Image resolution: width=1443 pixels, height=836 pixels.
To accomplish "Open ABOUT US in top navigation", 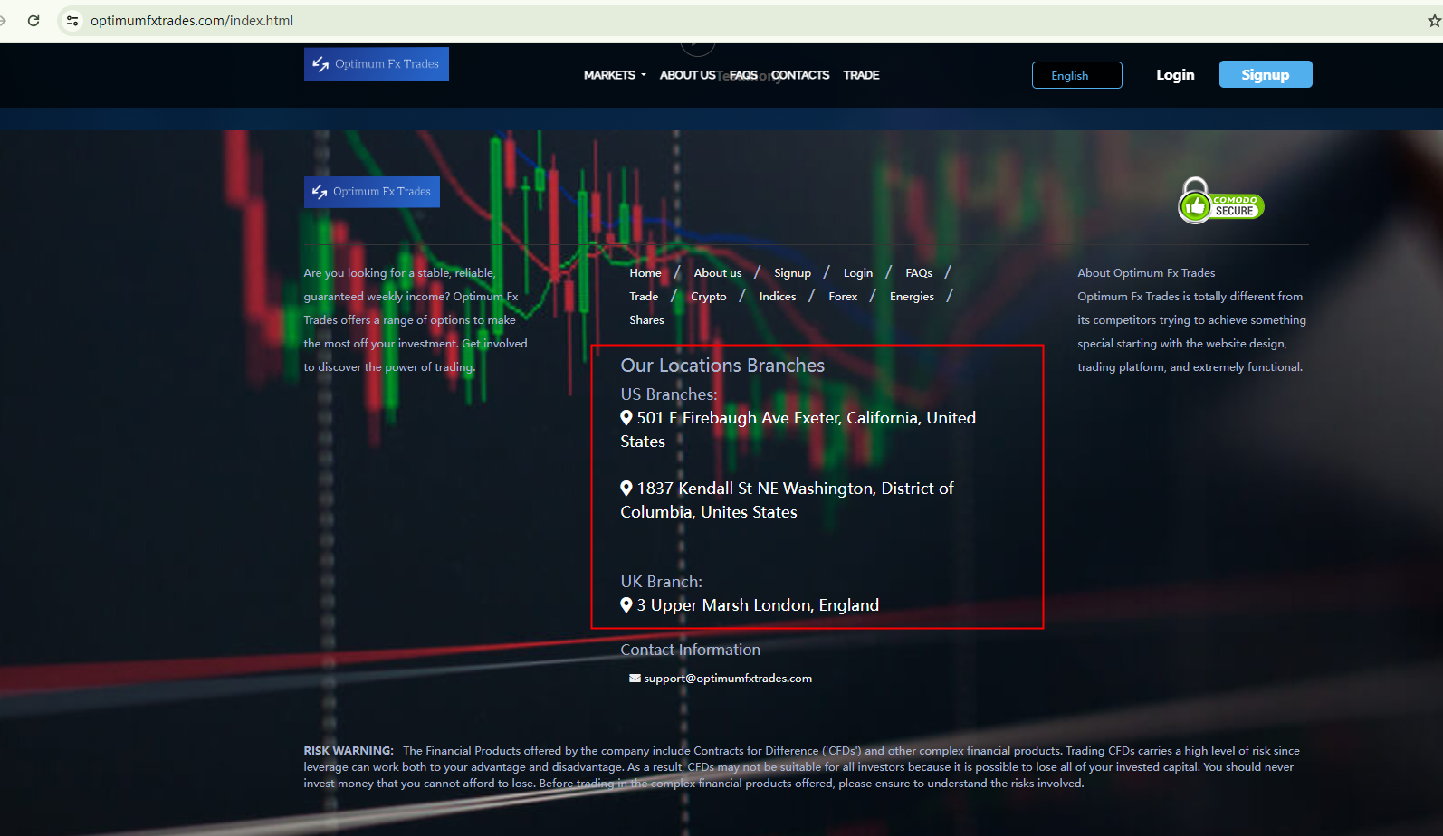I will [x=687, y=75].
